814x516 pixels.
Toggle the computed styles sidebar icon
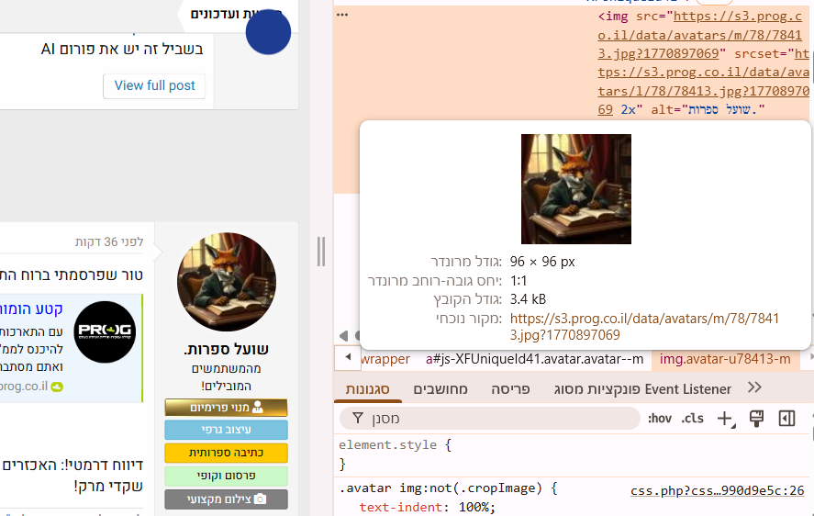[x=786, y=419]
